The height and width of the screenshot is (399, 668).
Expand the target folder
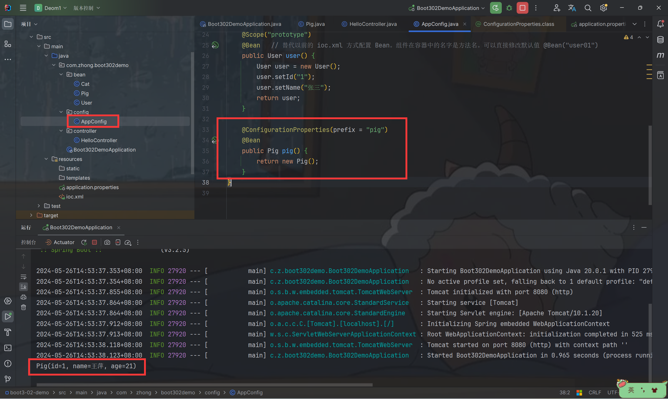tap(31, 215)
